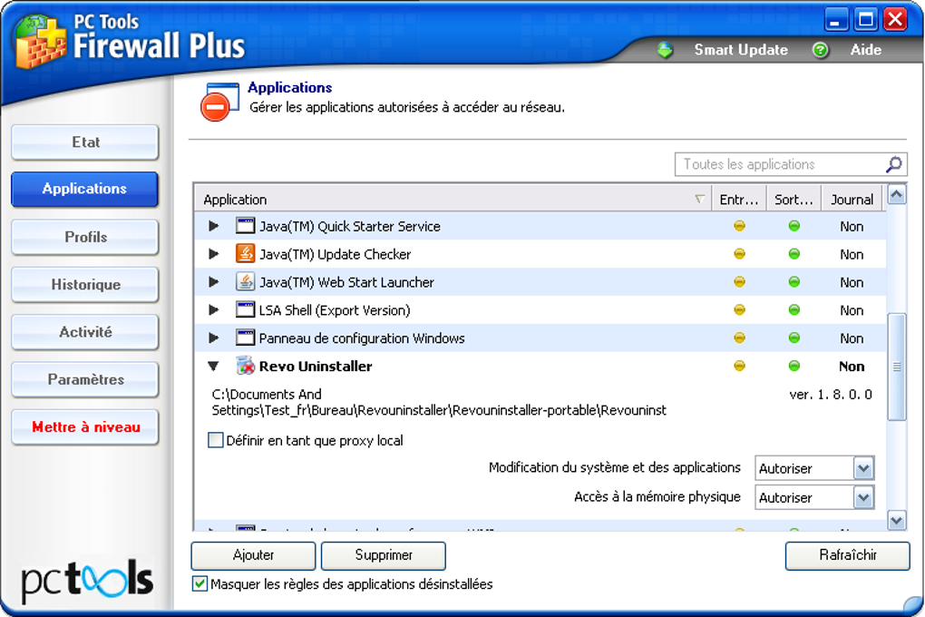Click yellow incoming status of LSA Shell
The image size is (925, 617).
click(x=739, y=309)
